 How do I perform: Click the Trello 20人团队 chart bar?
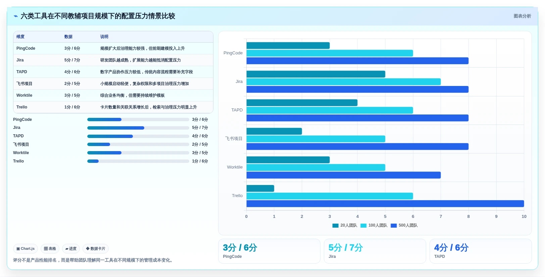point(260,188)
